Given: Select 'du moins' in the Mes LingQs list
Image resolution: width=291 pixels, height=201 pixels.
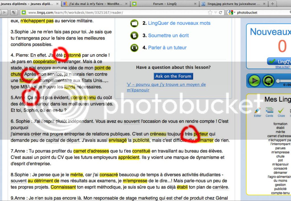Looking at the screenshot, I should pyautogui.click(x=280, y=181).
